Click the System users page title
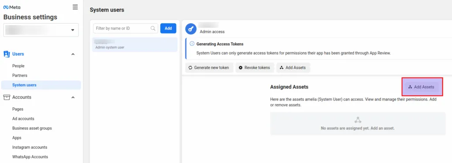 coord(107,10)
